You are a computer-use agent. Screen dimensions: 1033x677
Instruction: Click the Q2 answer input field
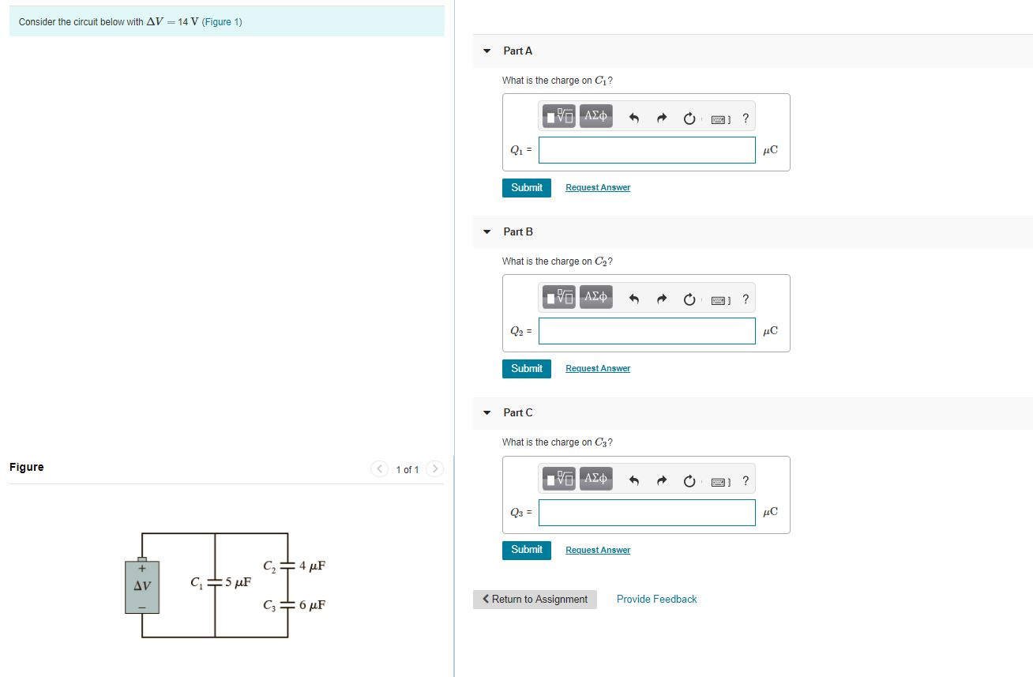647,331
